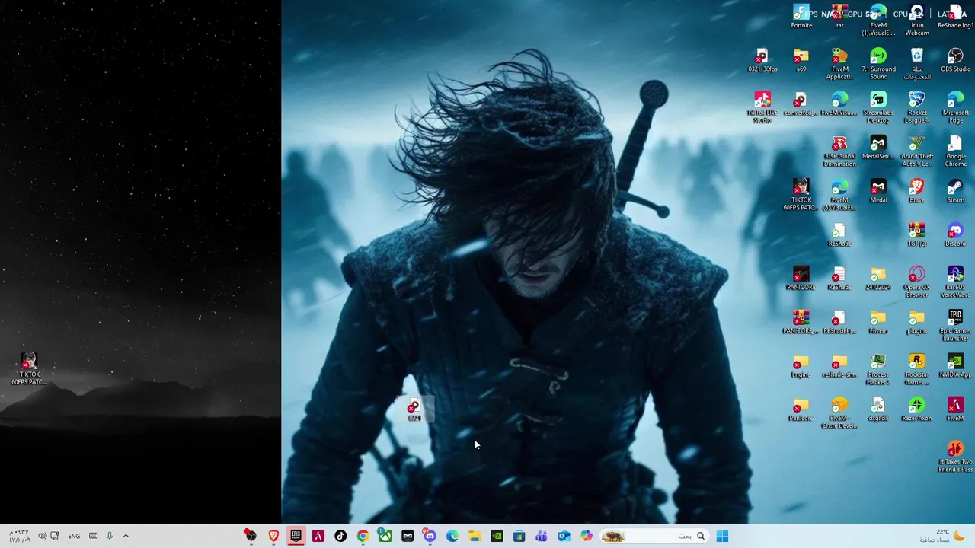Select the 0321_30fps video file icon
This screenshot has width=975, height=548.
tap(762, 61)
